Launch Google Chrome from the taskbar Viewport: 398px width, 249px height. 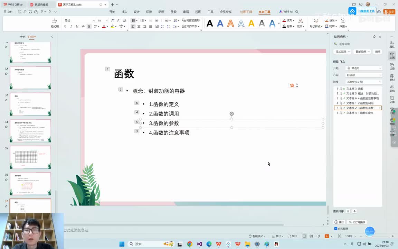tap(190, 244)
